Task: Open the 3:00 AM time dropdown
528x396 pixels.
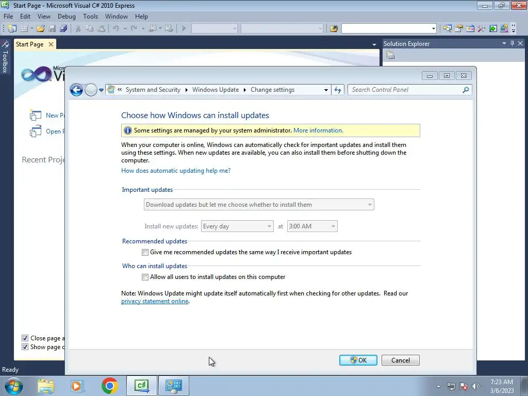Action: pyautogui.click(x=312, y=226)
